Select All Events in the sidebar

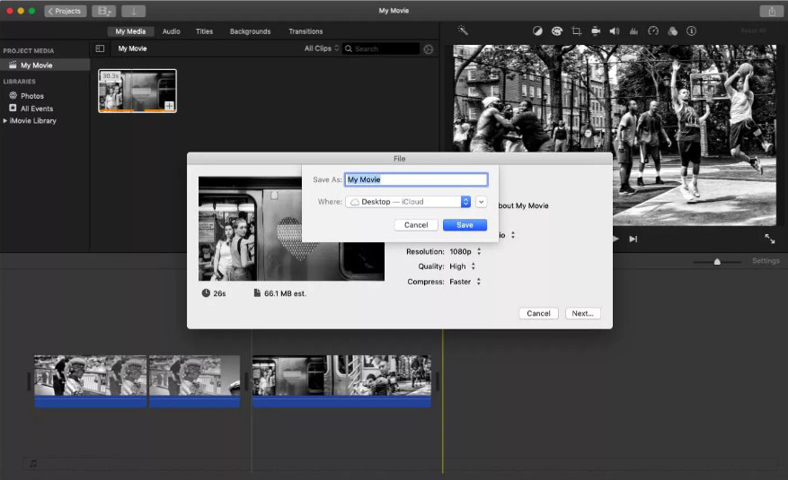pos(36,109)
